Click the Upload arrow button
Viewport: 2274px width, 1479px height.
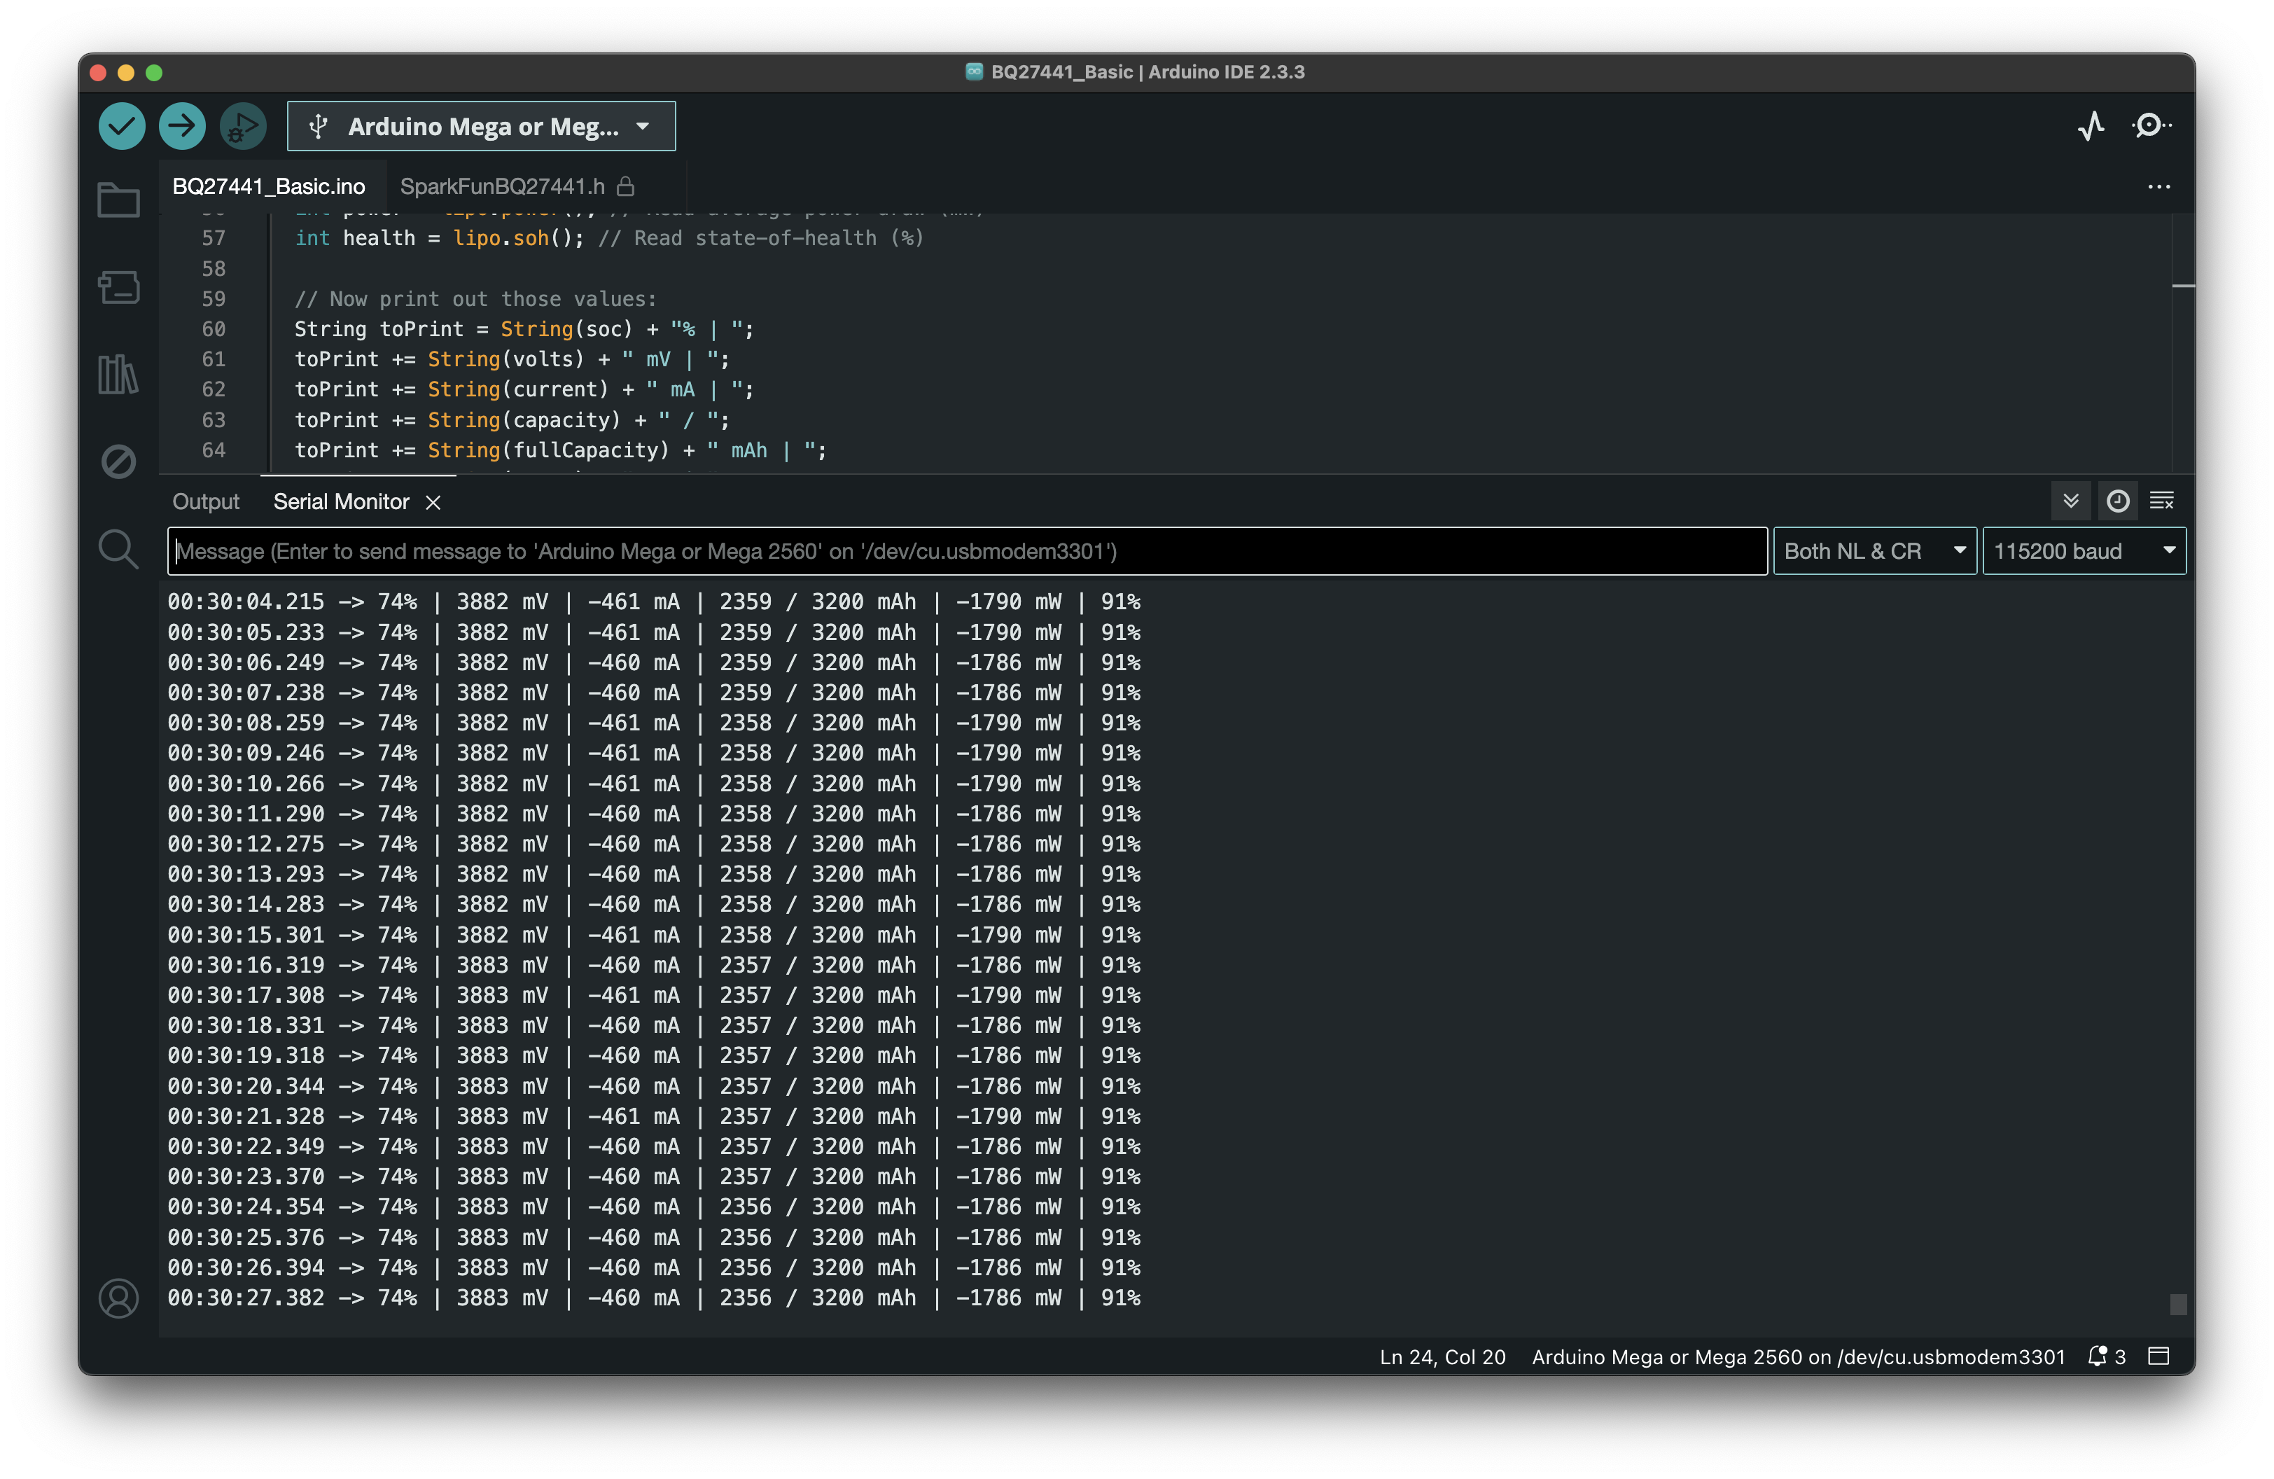[x=181, y=126]
